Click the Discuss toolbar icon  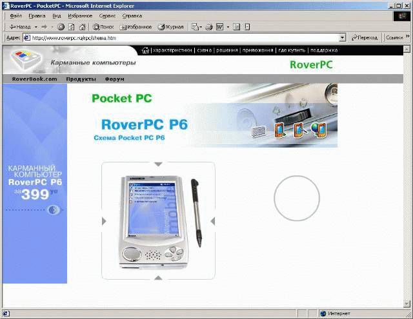(237, 27)
